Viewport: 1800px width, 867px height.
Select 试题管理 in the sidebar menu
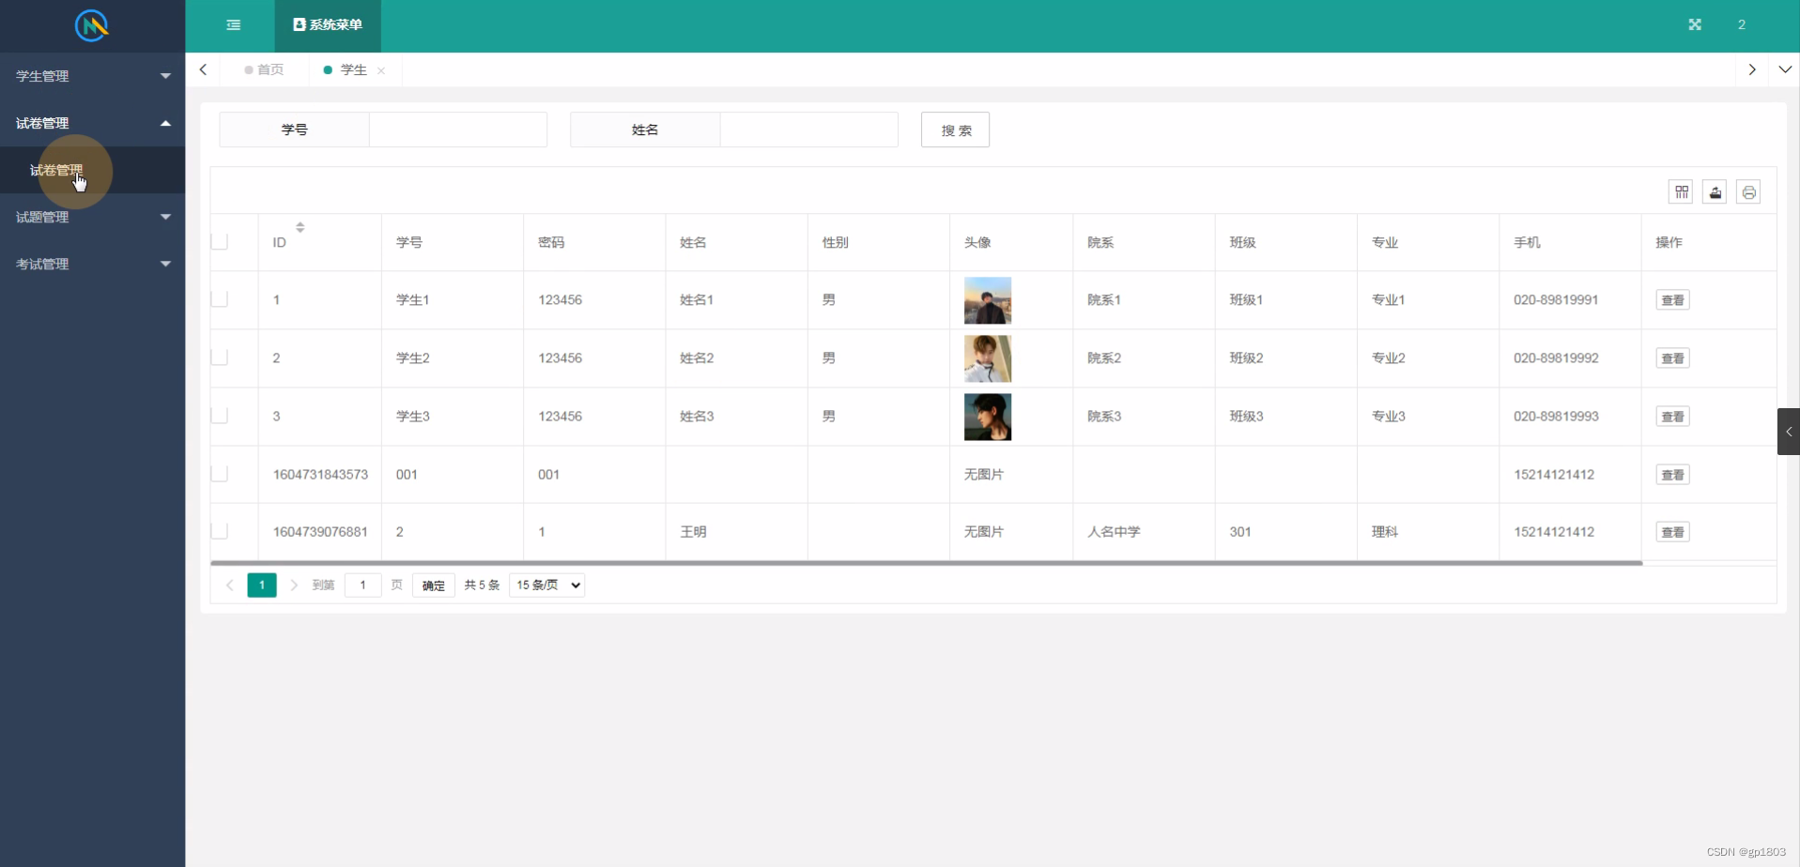(x=91, y=217)
